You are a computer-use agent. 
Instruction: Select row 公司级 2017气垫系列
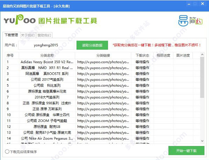tap(103, 80)
